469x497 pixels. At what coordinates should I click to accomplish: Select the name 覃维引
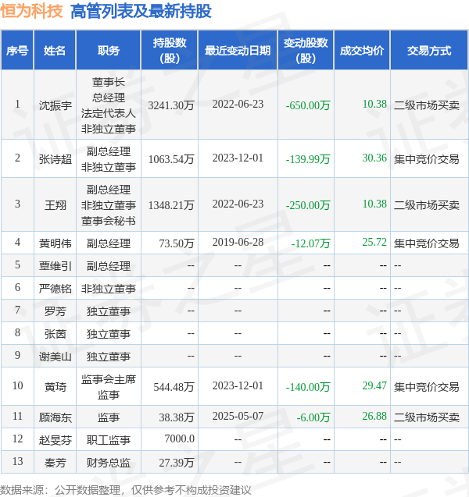55,266
